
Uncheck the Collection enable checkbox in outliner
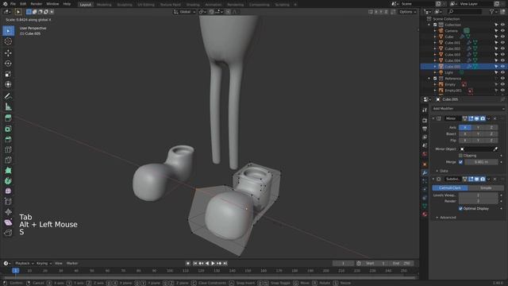point(435,25)
